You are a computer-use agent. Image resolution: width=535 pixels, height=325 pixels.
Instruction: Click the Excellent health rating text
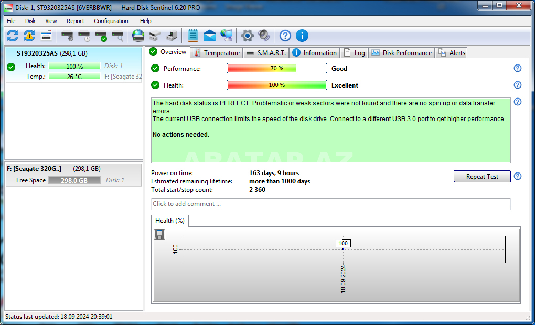tap(345, 85)
